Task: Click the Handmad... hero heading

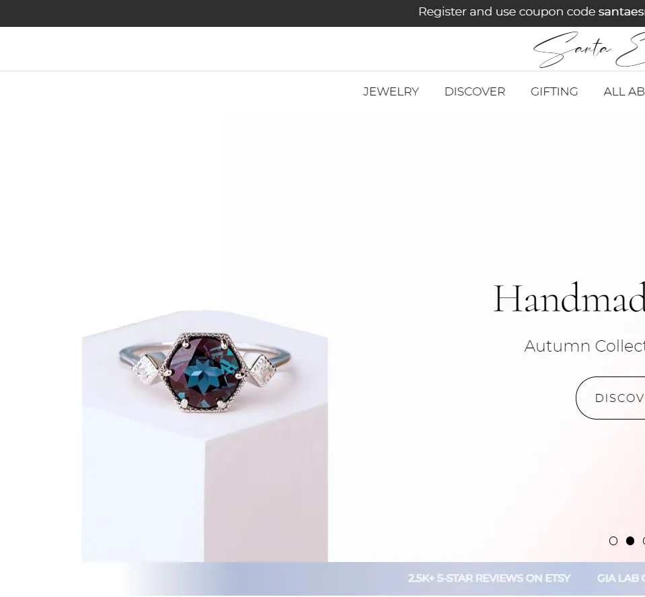Action: click(569, 298)
